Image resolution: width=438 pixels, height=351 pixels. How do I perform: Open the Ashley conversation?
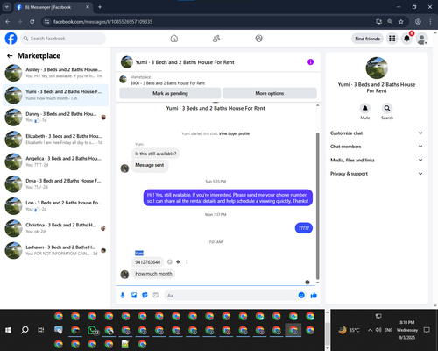tap(55, 73)
